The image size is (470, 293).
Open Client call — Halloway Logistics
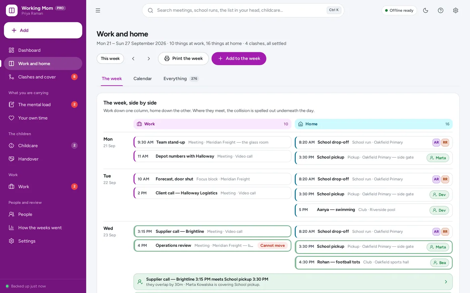pyautogui.click(x=213, y=193)
